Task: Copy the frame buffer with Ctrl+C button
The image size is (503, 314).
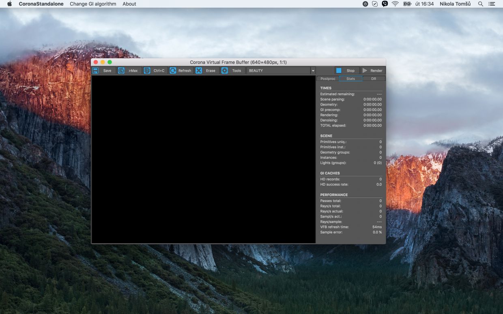Action: pyautogui.click(x=155, y=70)
